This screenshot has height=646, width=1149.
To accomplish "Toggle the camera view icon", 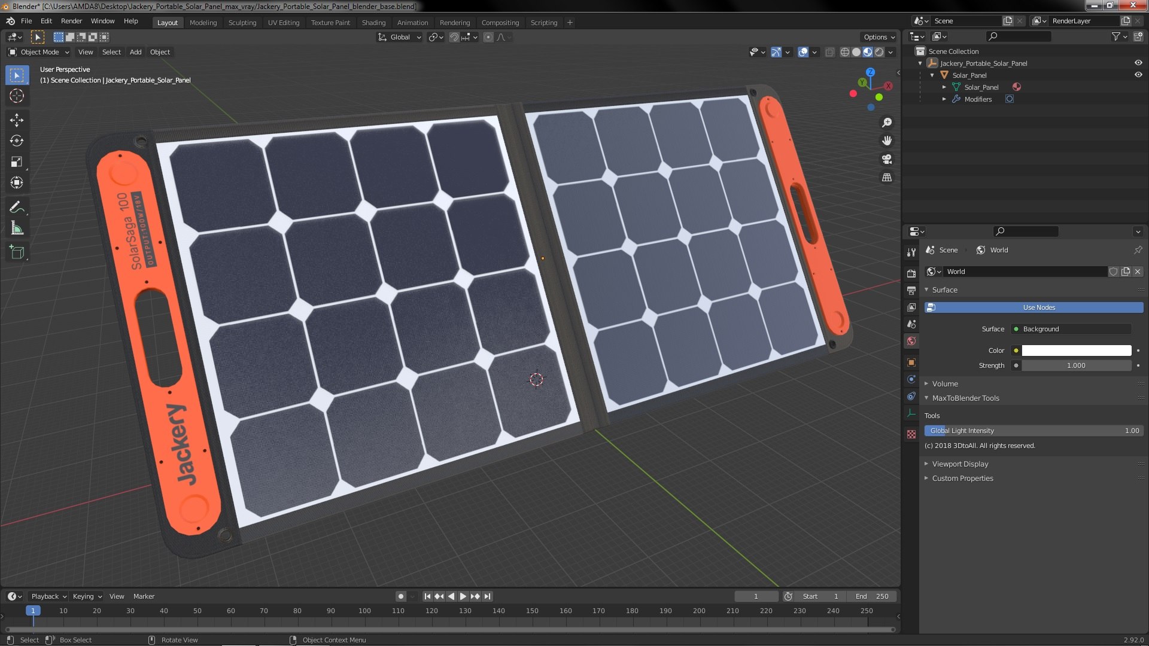I will (x=887, y=159).
